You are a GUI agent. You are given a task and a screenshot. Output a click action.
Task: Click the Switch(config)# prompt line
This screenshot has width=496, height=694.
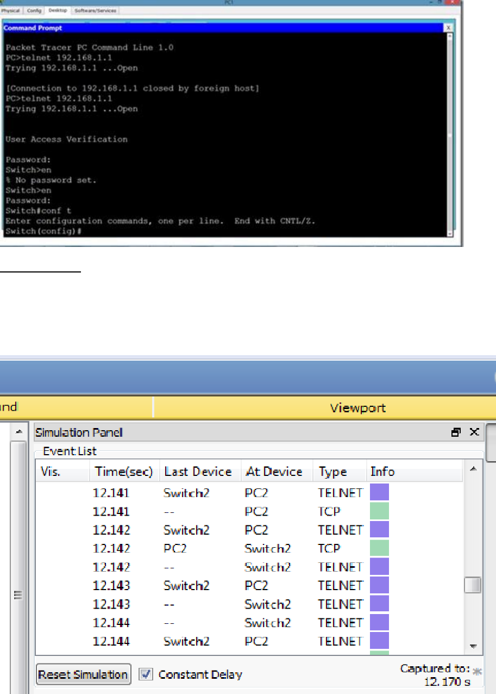click(x=43, y=231)
